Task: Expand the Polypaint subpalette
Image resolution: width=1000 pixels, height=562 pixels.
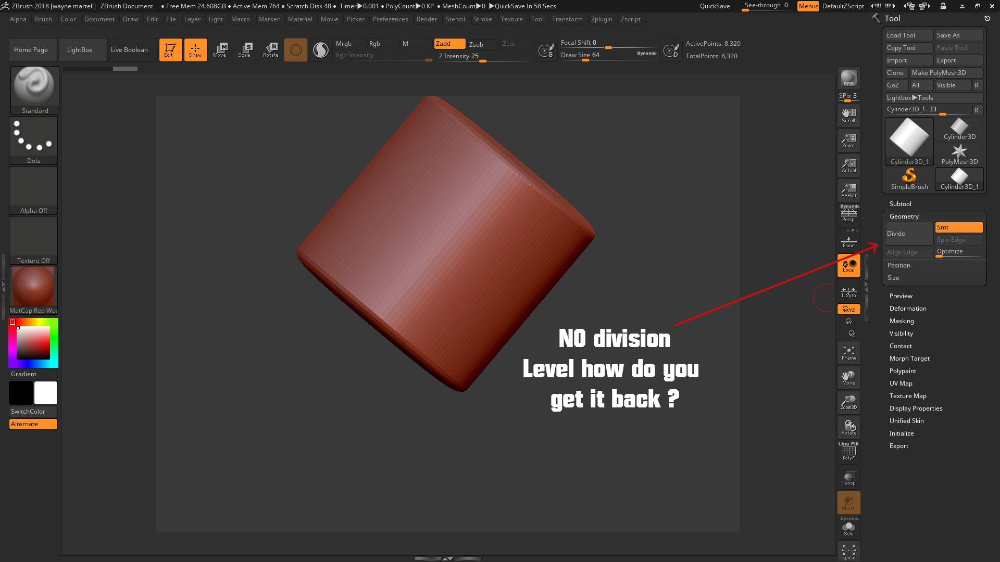Action: [x=902, y=371]
